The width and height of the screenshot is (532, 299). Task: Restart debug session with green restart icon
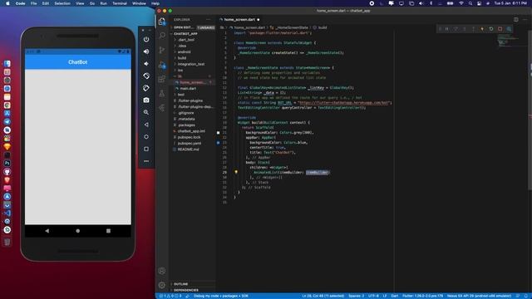491,29
